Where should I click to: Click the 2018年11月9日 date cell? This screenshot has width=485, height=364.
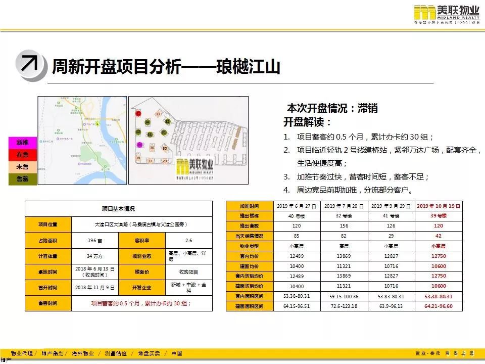[95, 288]
